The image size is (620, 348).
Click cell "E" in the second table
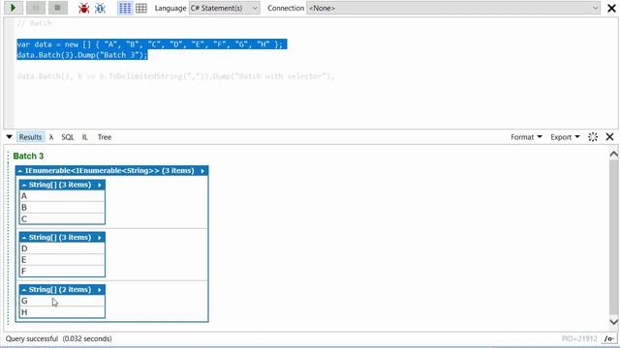pos(62,260)
